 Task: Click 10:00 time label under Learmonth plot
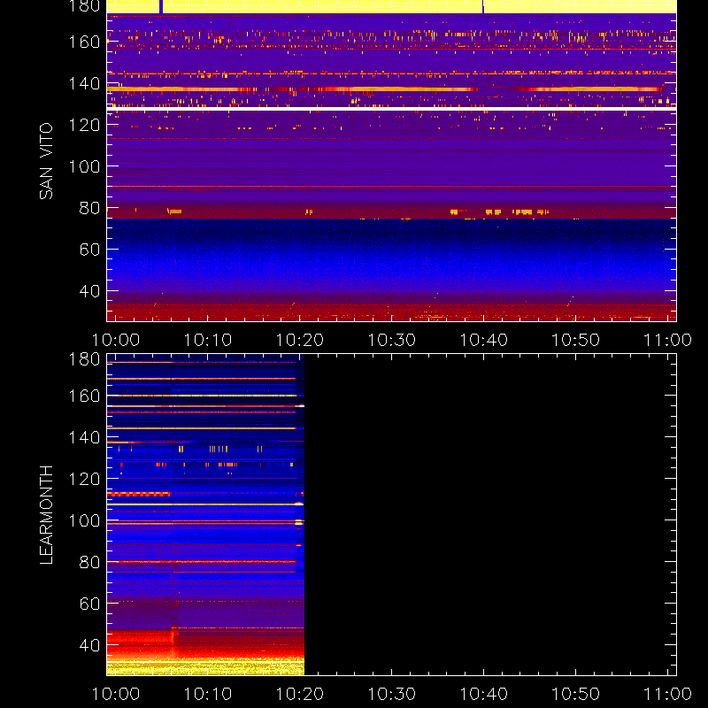pos(116,694)
